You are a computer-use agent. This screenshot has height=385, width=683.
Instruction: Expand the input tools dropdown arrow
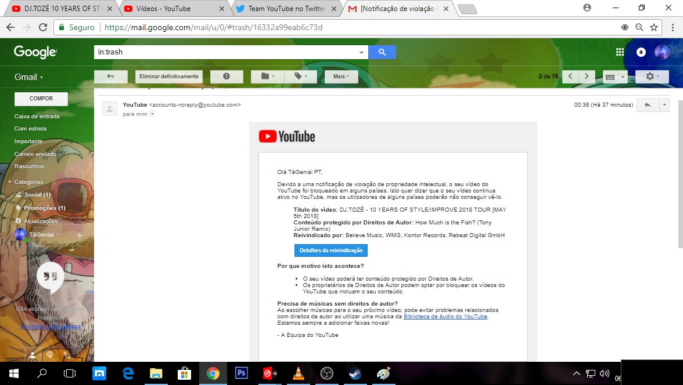pos(623,77)
